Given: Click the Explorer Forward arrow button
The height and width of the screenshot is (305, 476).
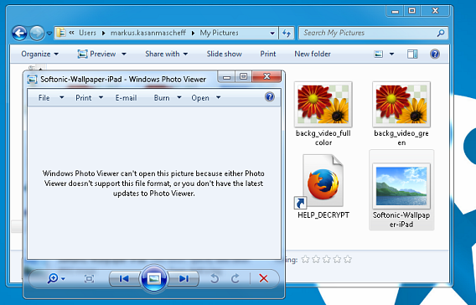Looking at the screenshot, I should click(37, 33).
